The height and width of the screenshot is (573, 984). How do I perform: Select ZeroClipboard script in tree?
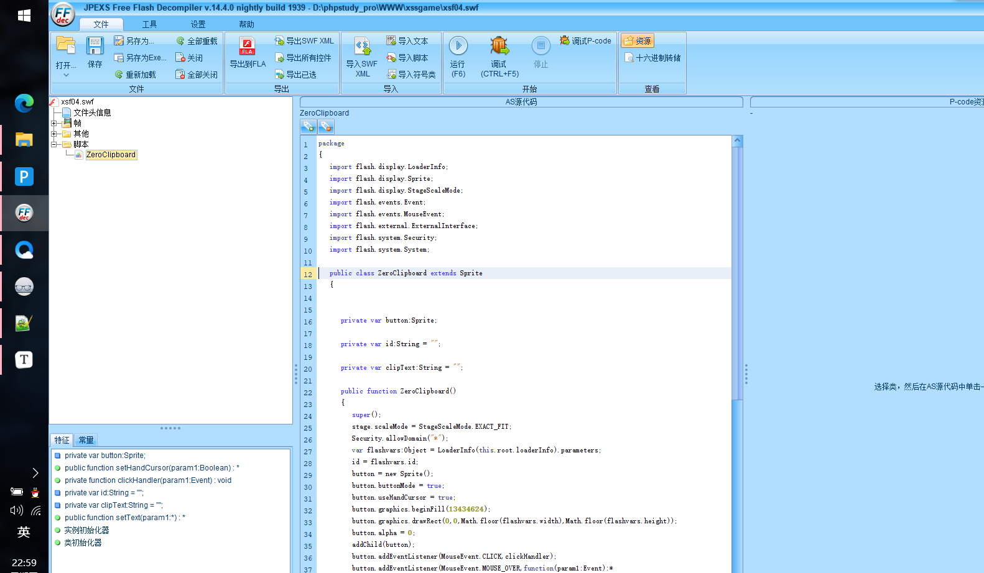click(111, 155)
